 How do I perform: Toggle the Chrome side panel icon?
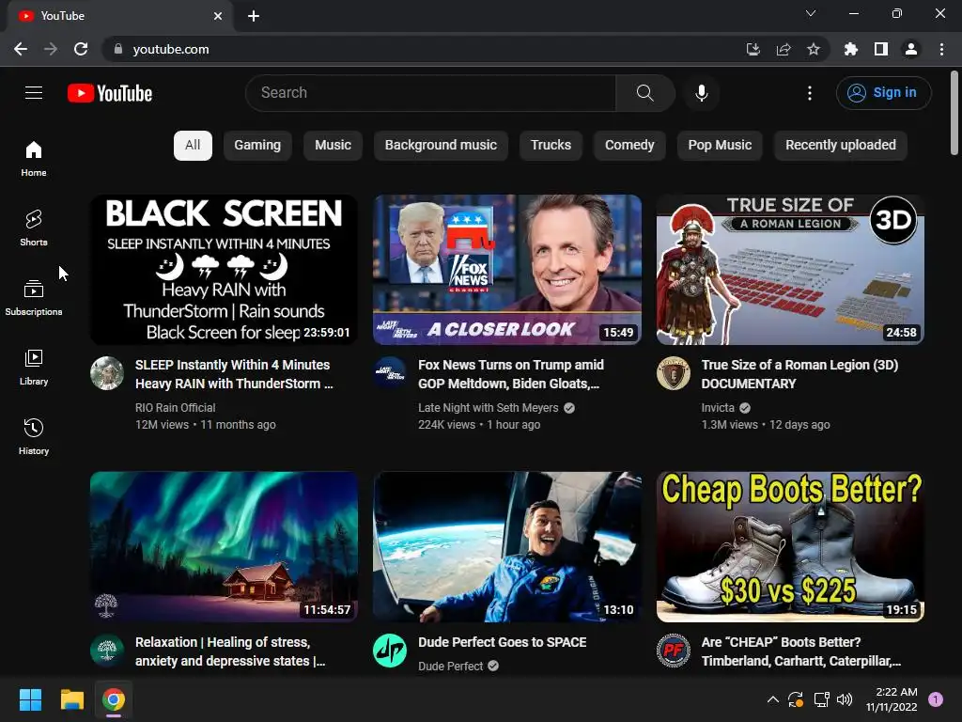[x=881, y=49]
